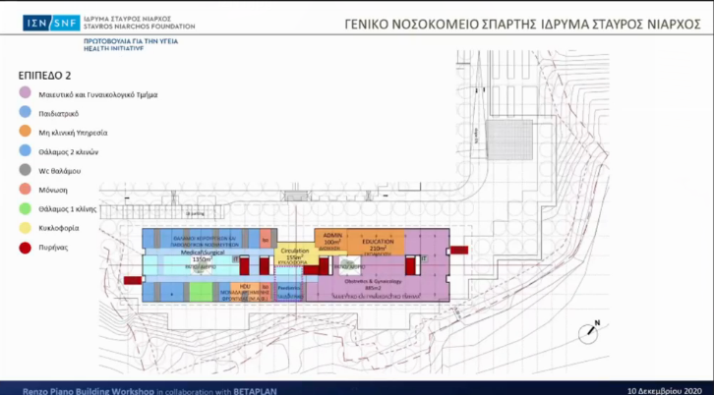Click the EDUCATION 210m² area on floor plan
The width and height of the screenshot is (714, 395).
tap(377, 246)
